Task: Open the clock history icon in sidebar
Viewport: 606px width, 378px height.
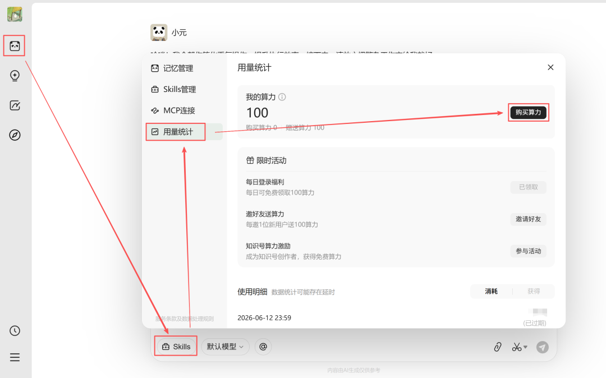Action: tap(15, 331)
